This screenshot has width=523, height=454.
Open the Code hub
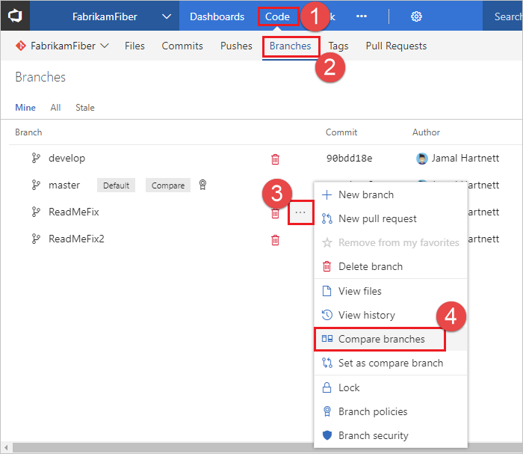[x=277, y=16]
